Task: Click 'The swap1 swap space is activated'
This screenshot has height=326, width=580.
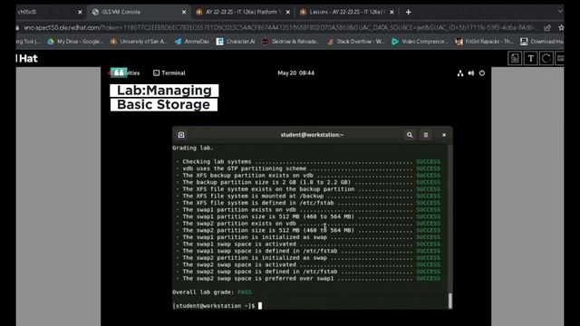Action: pos(239,244)
